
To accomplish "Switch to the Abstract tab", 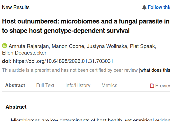I will (15, 86).
